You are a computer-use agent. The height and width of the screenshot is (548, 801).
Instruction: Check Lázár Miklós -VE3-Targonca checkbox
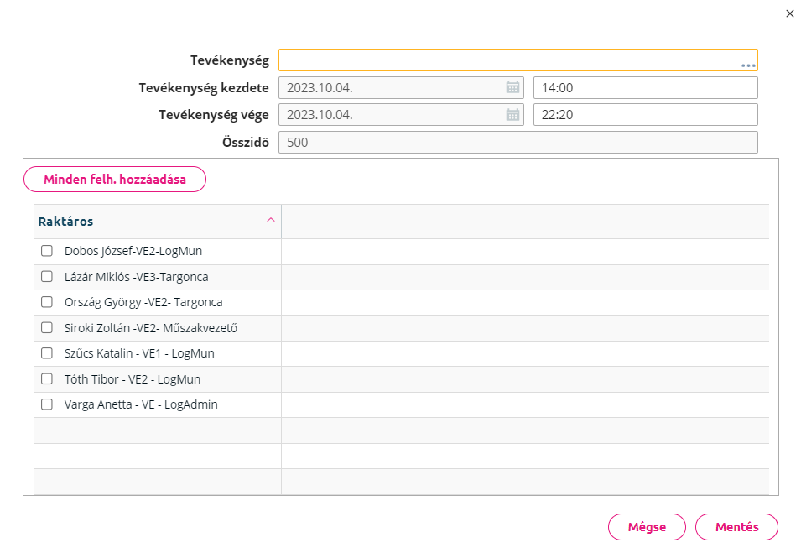pyautogui.click(x=46, y=277)
